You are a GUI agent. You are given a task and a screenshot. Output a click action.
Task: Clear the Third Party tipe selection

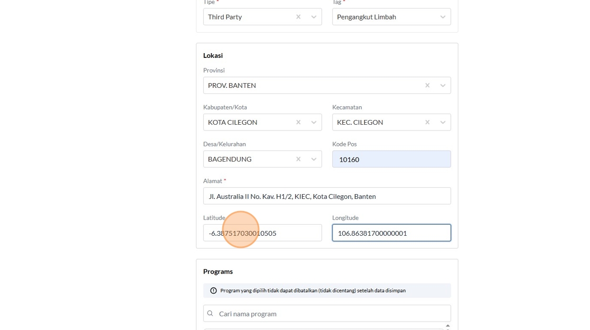[298, 17]
